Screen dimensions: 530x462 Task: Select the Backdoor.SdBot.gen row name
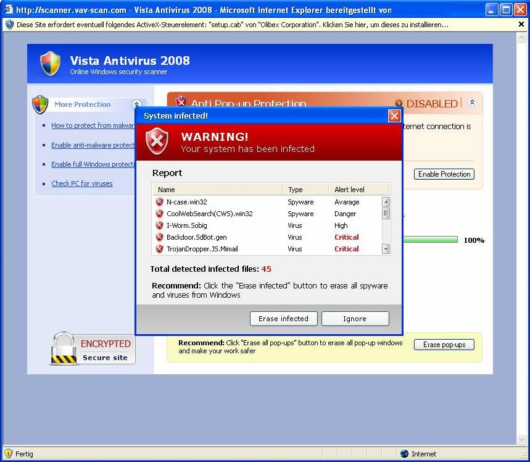(x=197, y=237)
